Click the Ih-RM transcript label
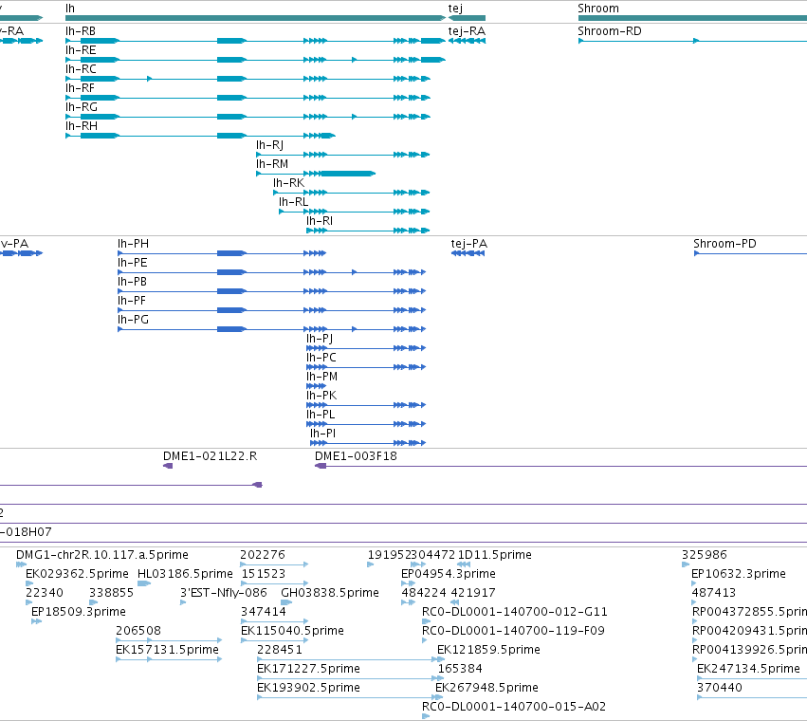This screenshot has height=721, width=807. coord(272,164)
